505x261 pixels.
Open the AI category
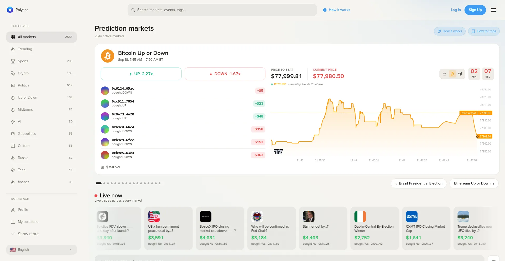(42, 122)
